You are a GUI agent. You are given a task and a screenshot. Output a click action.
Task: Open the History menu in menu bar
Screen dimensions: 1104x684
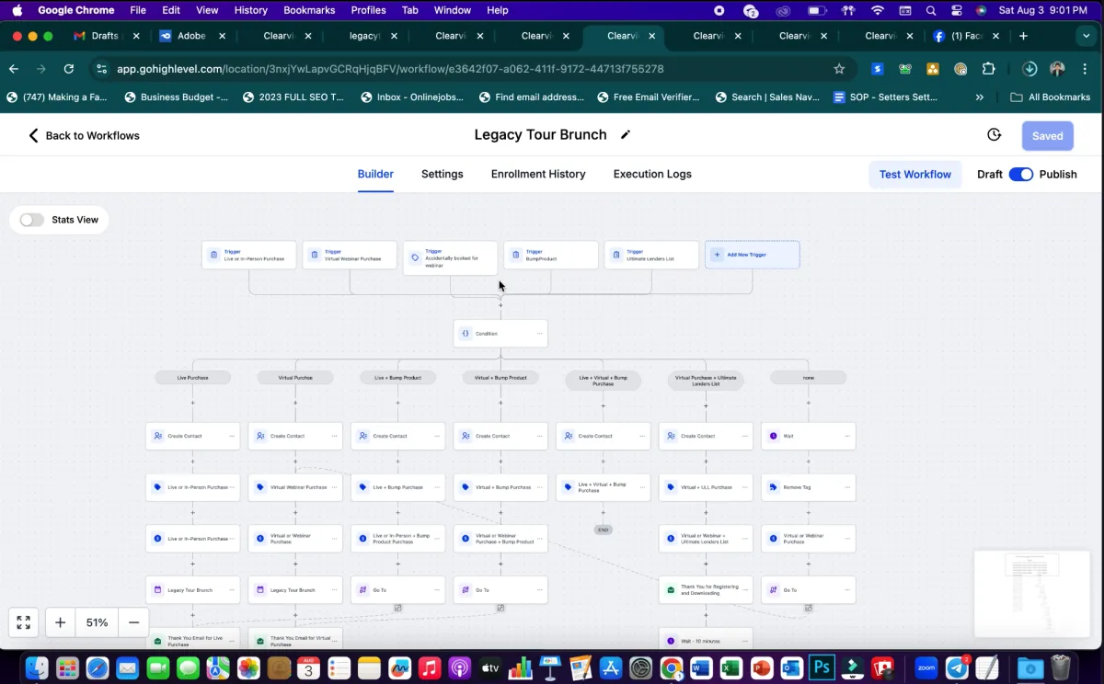pos(250,10)
